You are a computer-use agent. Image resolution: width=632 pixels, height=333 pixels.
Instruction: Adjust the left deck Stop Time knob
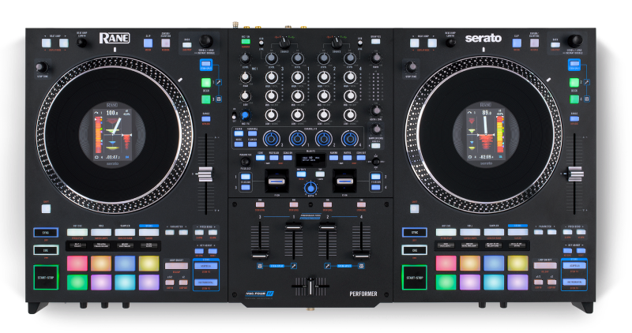42,67
